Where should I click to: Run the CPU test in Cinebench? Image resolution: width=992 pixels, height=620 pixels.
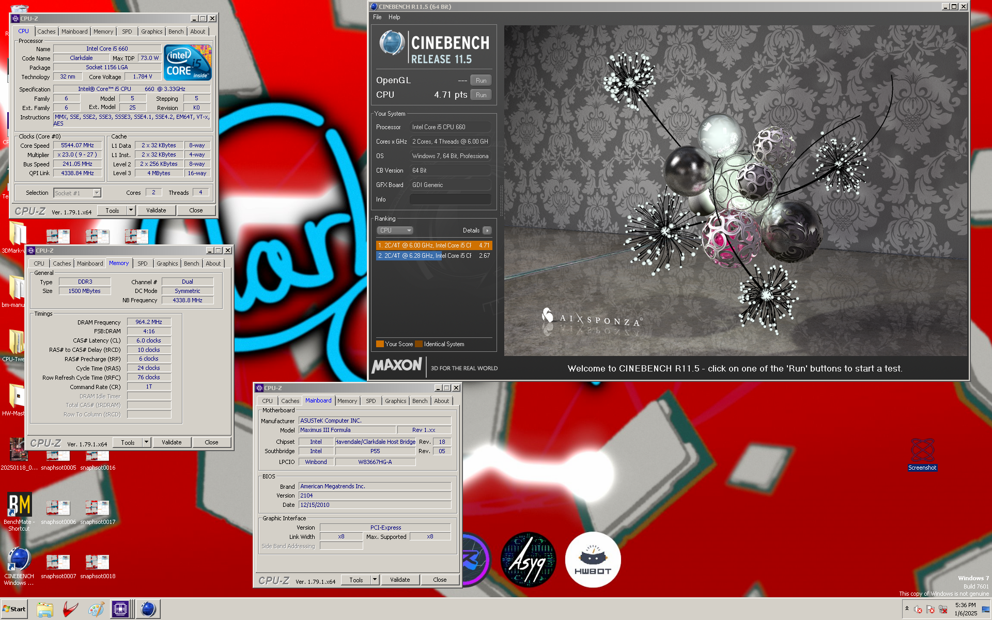click(481, 95)
